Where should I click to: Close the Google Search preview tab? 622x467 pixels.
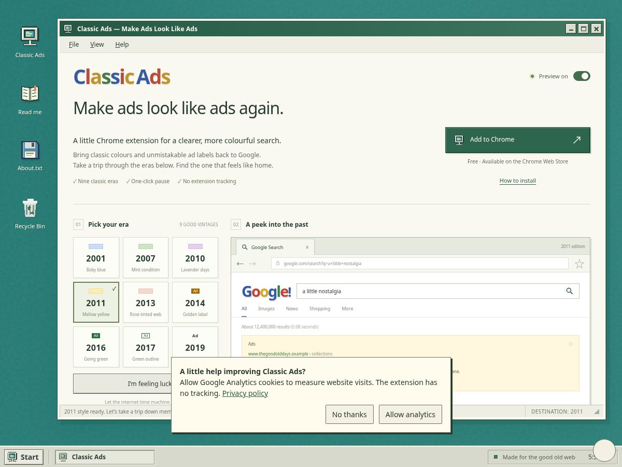(x=307, y=247)
